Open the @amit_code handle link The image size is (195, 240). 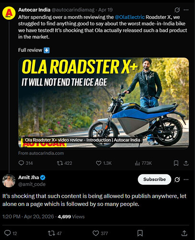coord(32,184)
